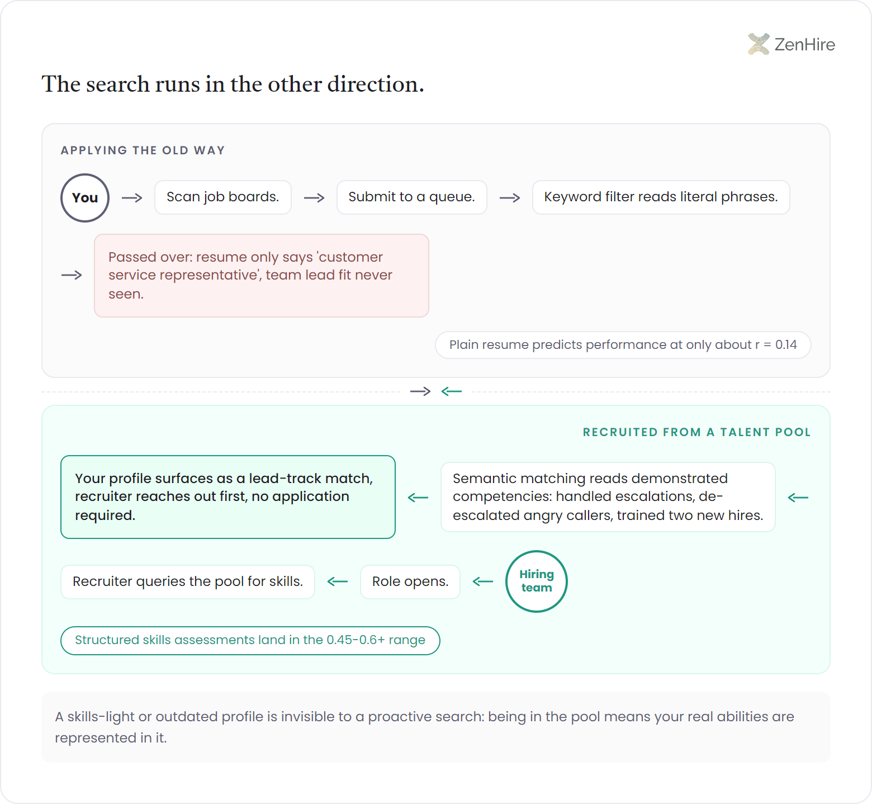Click the 'Your profile surfaces' highlighted box

point(228,497)
